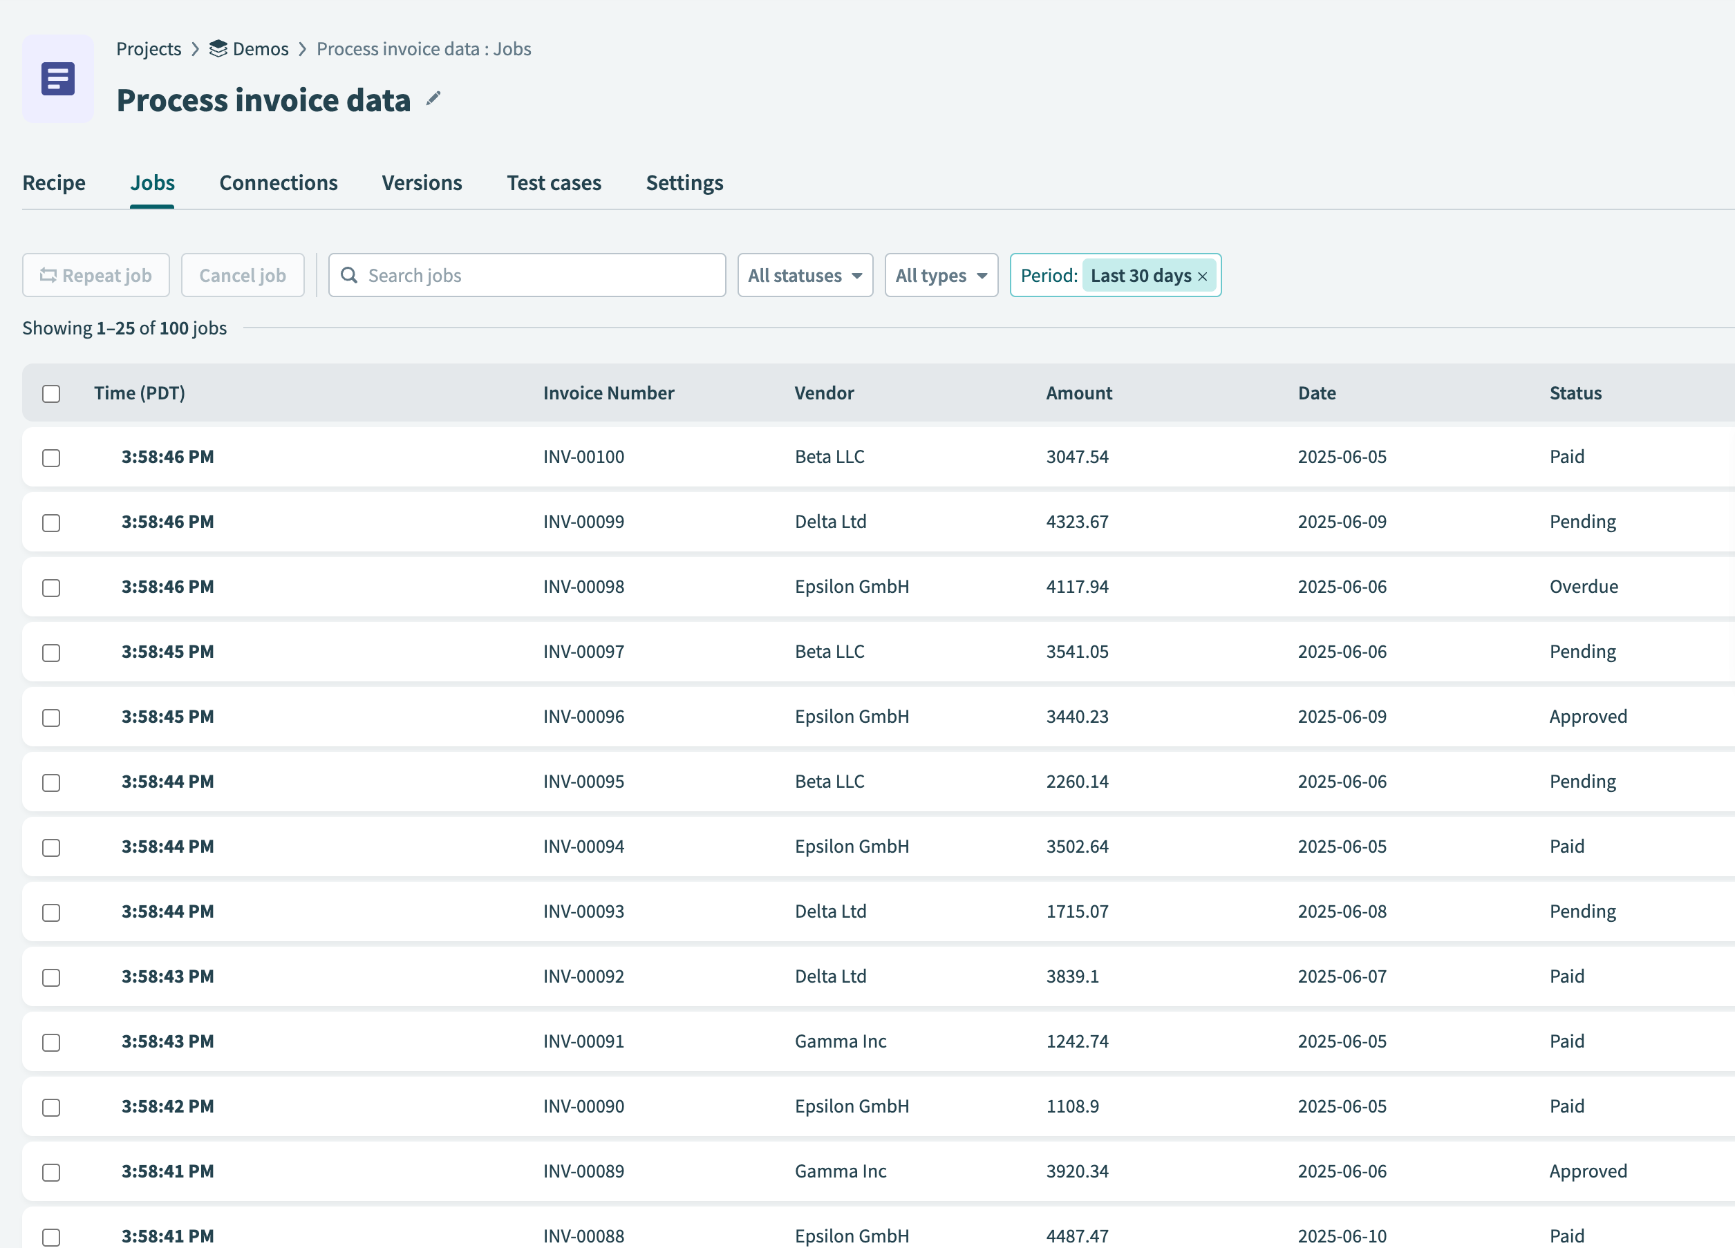Click the recipe document icon

point(58,79)
